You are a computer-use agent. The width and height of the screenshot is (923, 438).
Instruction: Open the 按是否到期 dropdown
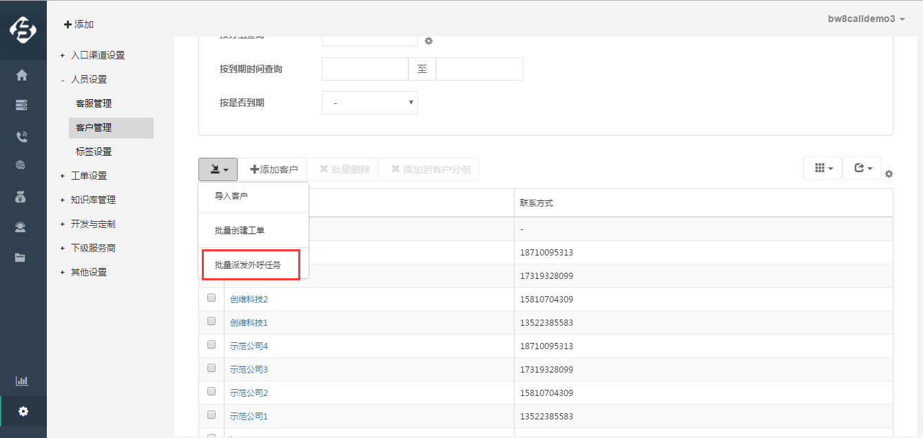[x=369, y=103]
